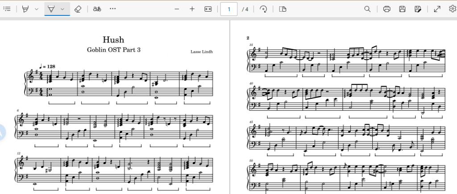Image resolution: width=457 pixels, height=194 pixels.
Task: Open the Translate (aあ) tool
Action: (97, 9)
